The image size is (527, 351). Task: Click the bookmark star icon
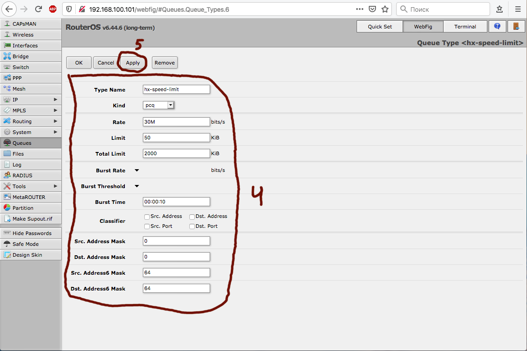385,9
